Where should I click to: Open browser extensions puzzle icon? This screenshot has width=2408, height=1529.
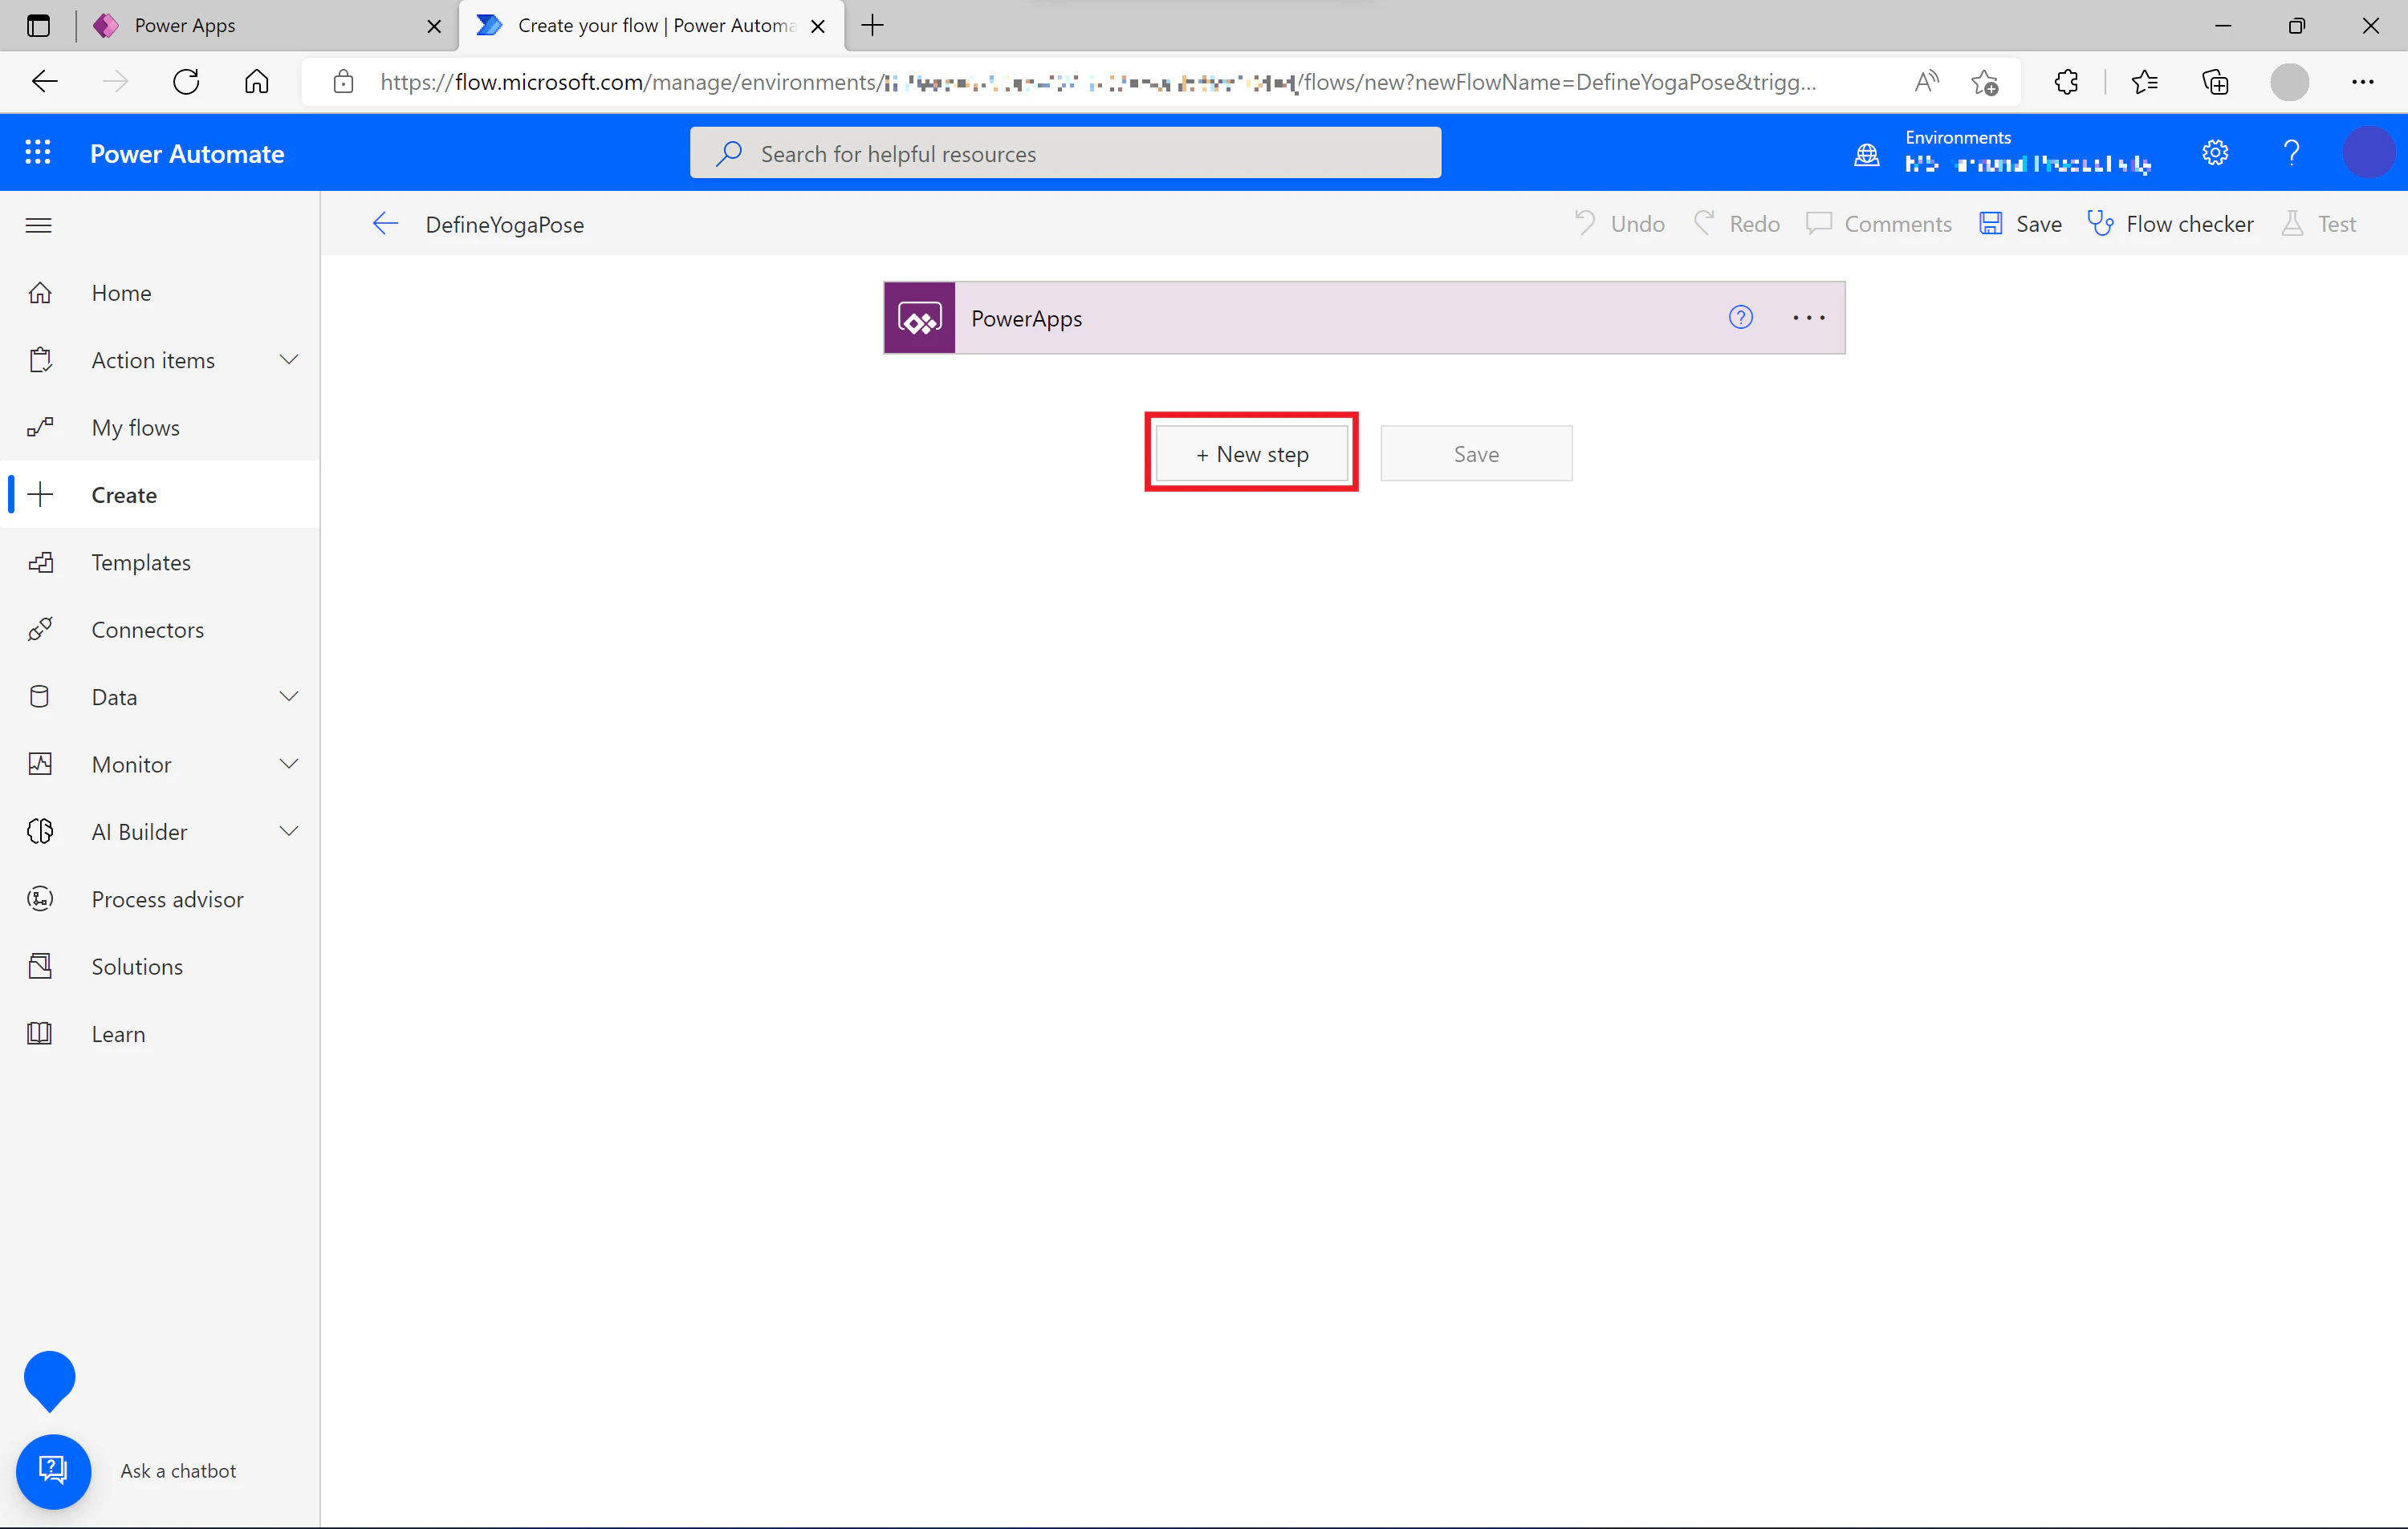2066,82
